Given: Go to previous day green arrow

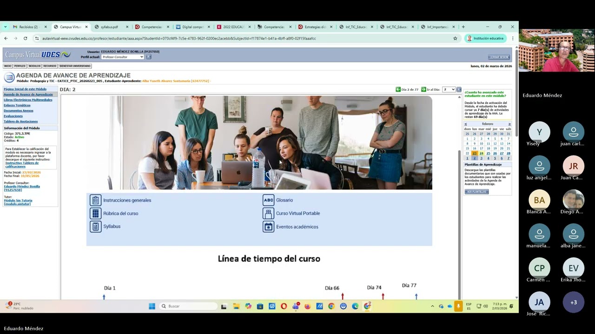Looking at the screenshot, I should (x=398, y=90).
